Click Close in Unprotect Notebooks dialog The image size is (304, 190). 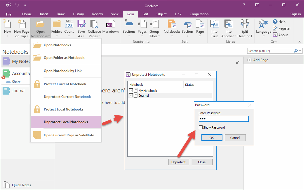[202, 162]
